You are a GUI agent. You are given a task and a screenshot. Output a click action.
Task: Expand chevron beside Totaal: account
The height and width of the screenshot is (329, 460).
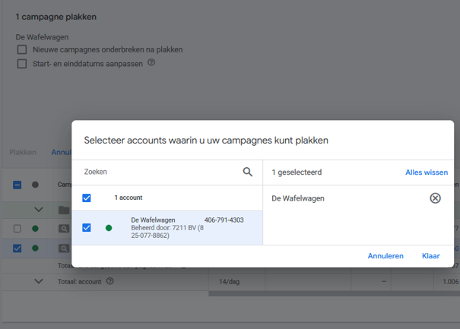(39, 281)
